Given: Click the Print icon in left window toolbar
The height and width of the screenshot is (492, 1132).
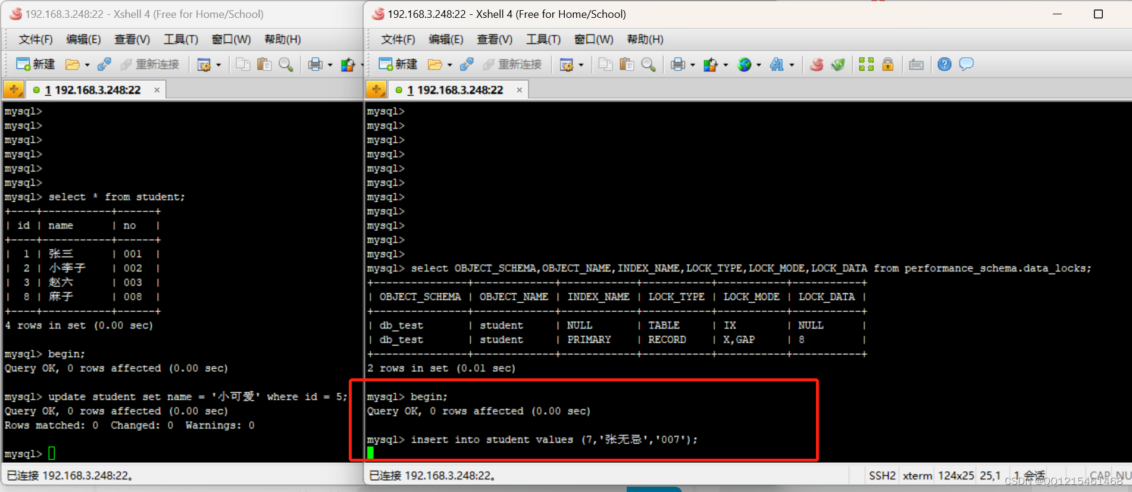Looking at the screenshot, I should (x=315, y=64).
